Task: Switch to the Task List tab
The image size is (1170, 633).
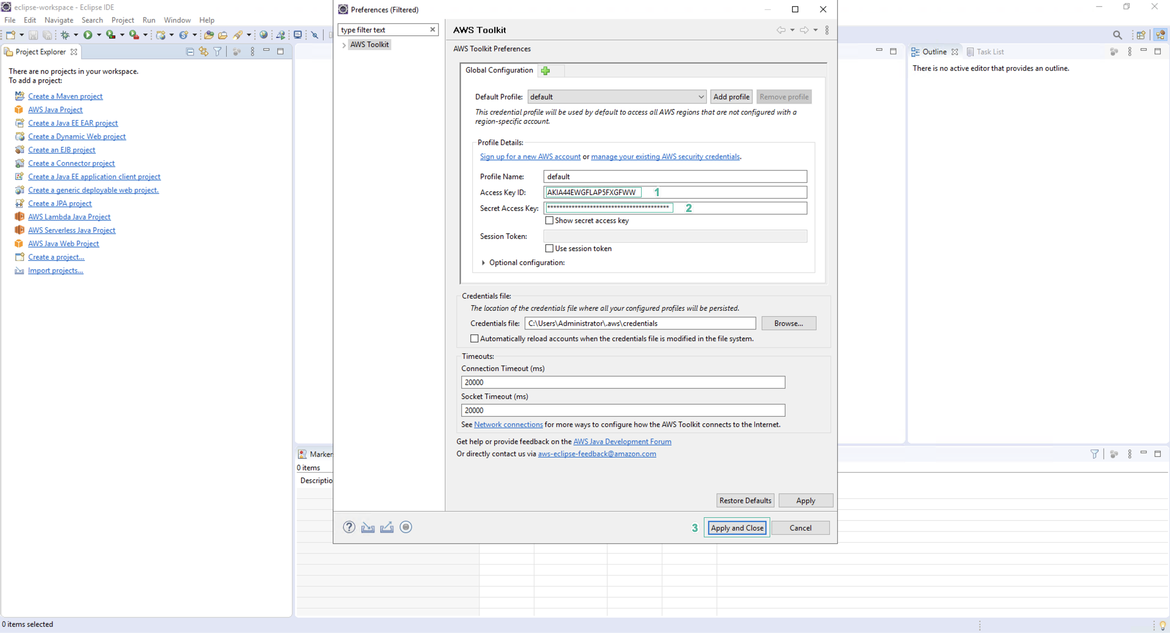Action: 985,52
